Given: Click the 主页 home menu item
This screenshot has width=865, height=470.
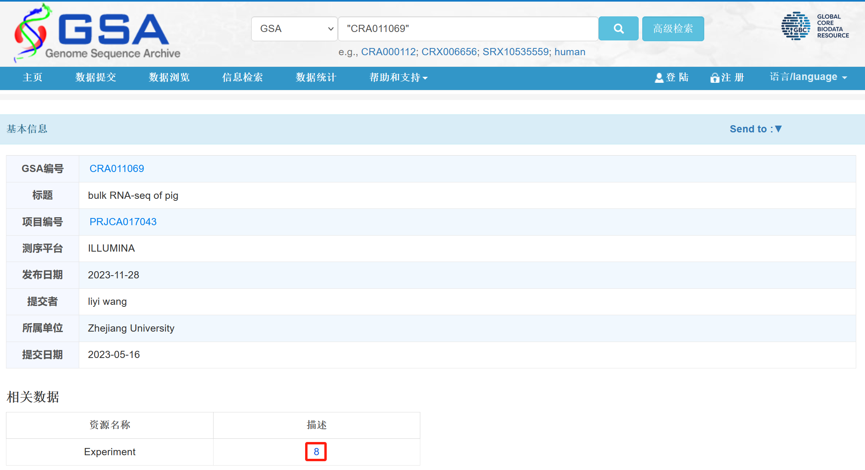Looking at the screenshot, I should [x=33, y=76].
